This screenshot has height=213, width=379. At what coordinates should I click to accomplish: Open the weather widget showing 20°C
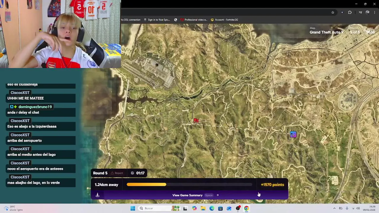point(12,208)
